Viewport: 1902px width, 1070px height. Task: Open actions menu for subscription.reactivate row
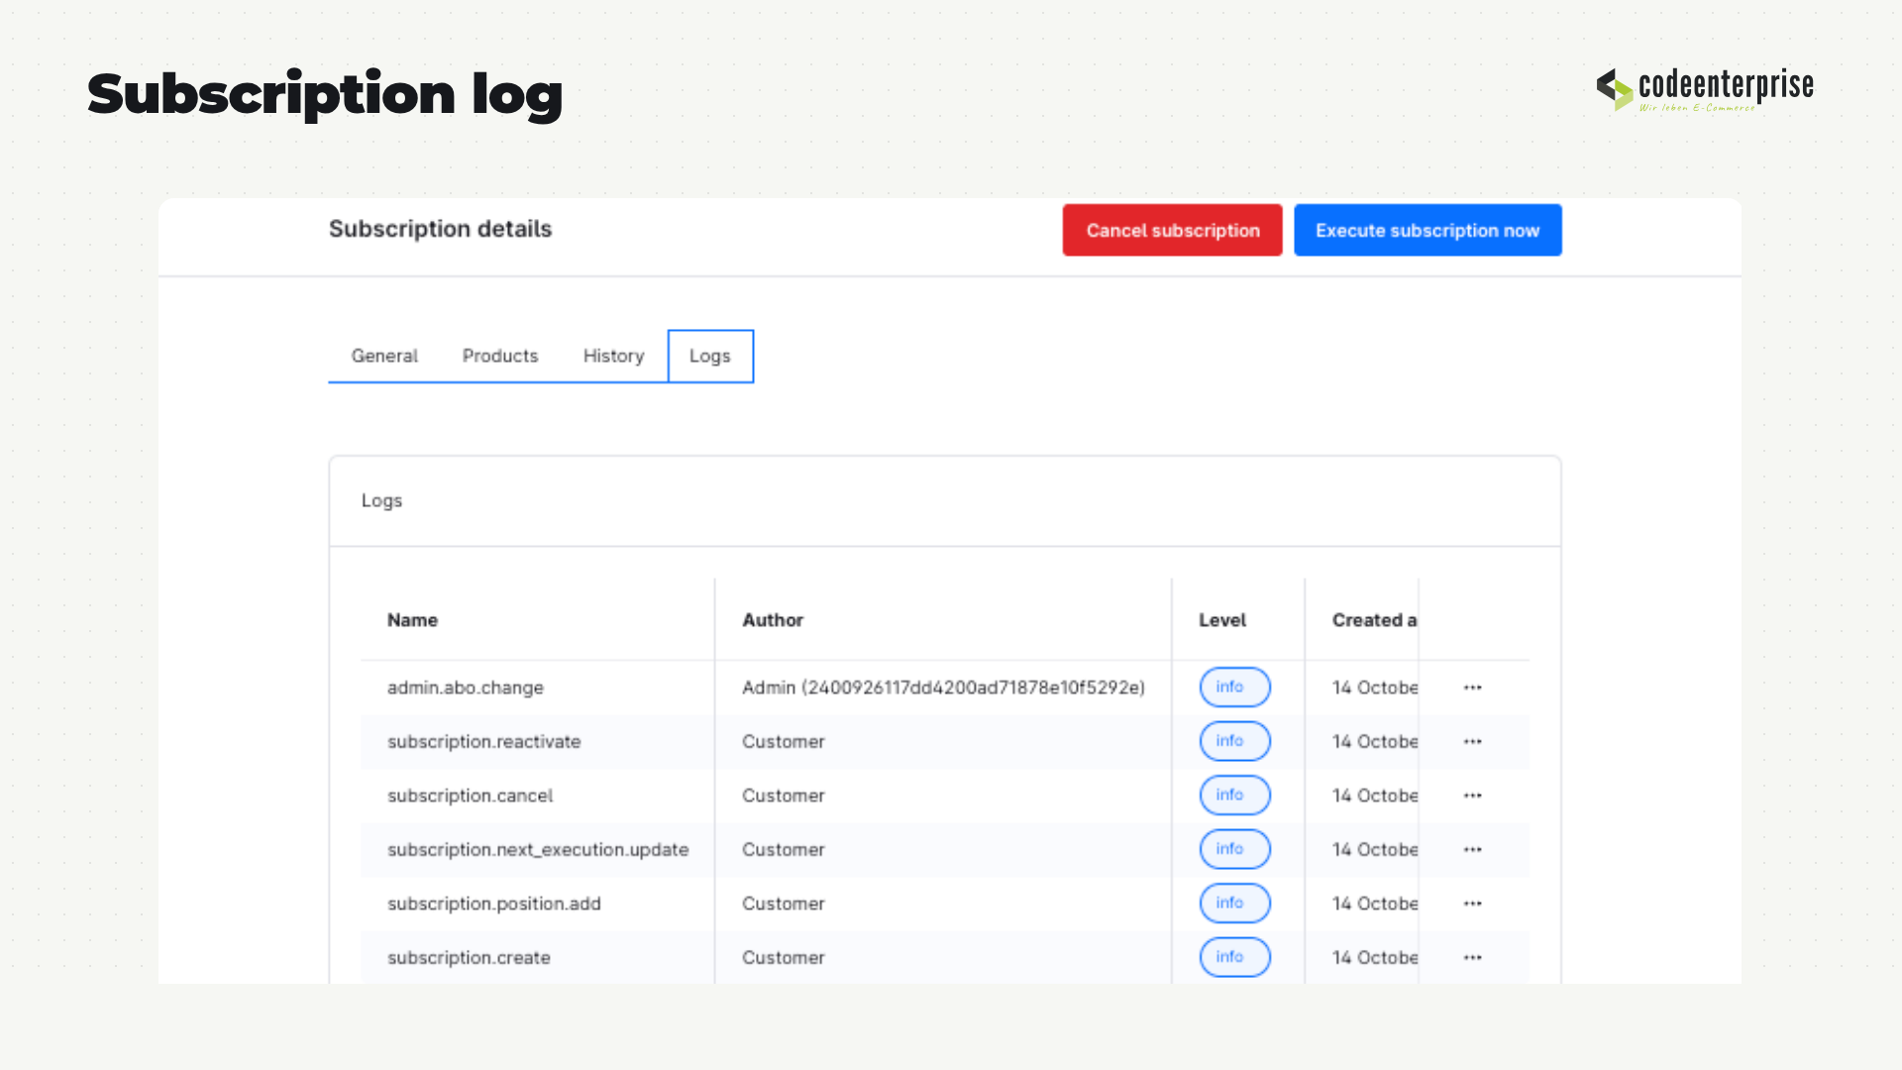(1472, 742)
